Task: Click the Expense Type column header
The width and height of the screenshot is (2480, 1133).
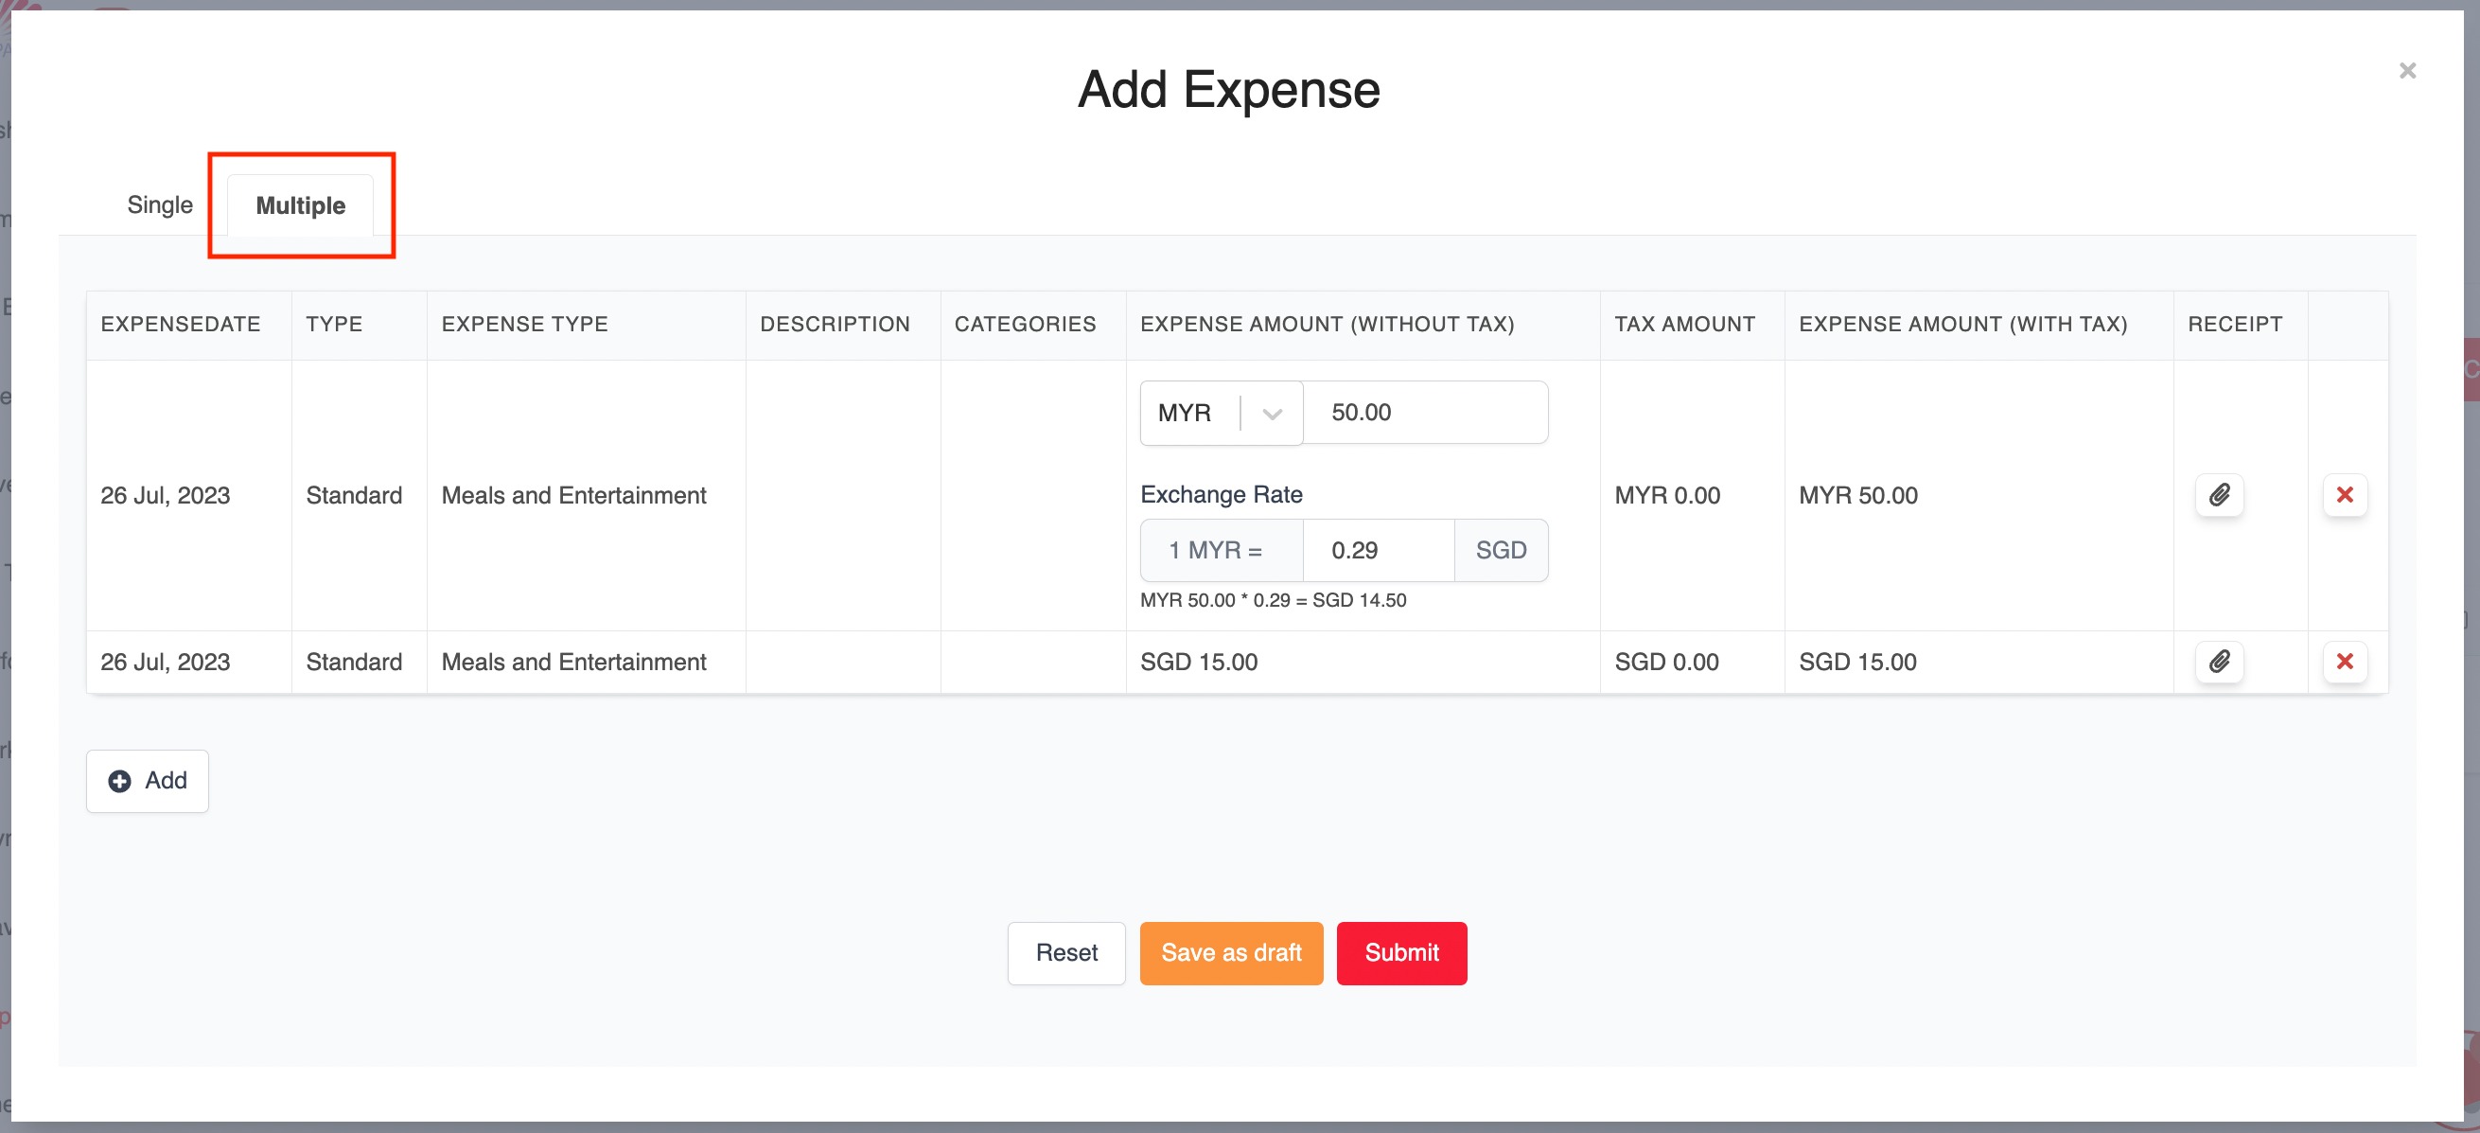Action: coord(525,325)
